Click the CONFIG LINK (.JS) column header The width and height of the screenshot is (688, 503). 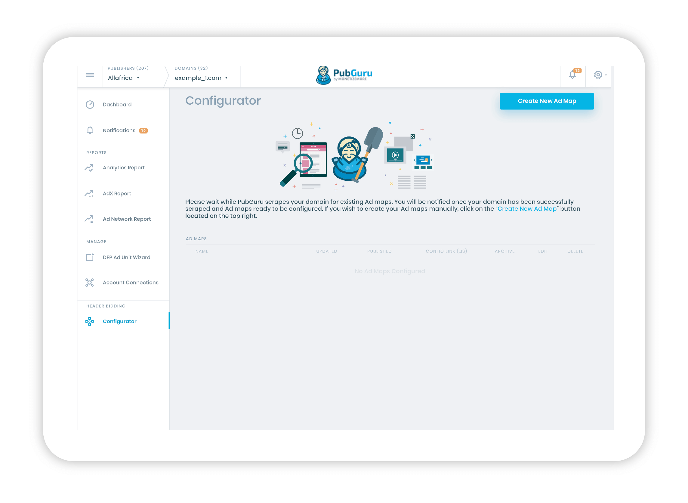click(x=446, y=251)
